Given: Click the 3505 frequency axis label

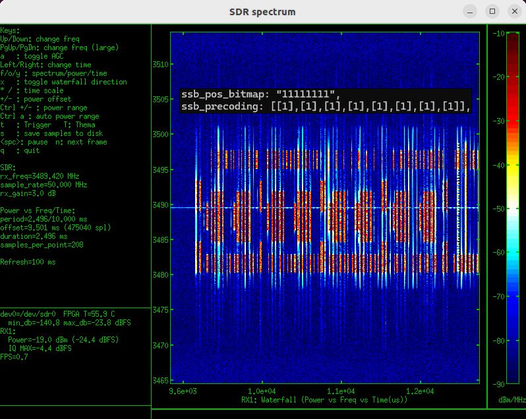Looking at the screenshot, I should [x=160, y=99].
